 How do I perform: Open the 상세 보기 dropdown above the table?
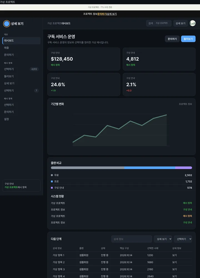point(163,239)
